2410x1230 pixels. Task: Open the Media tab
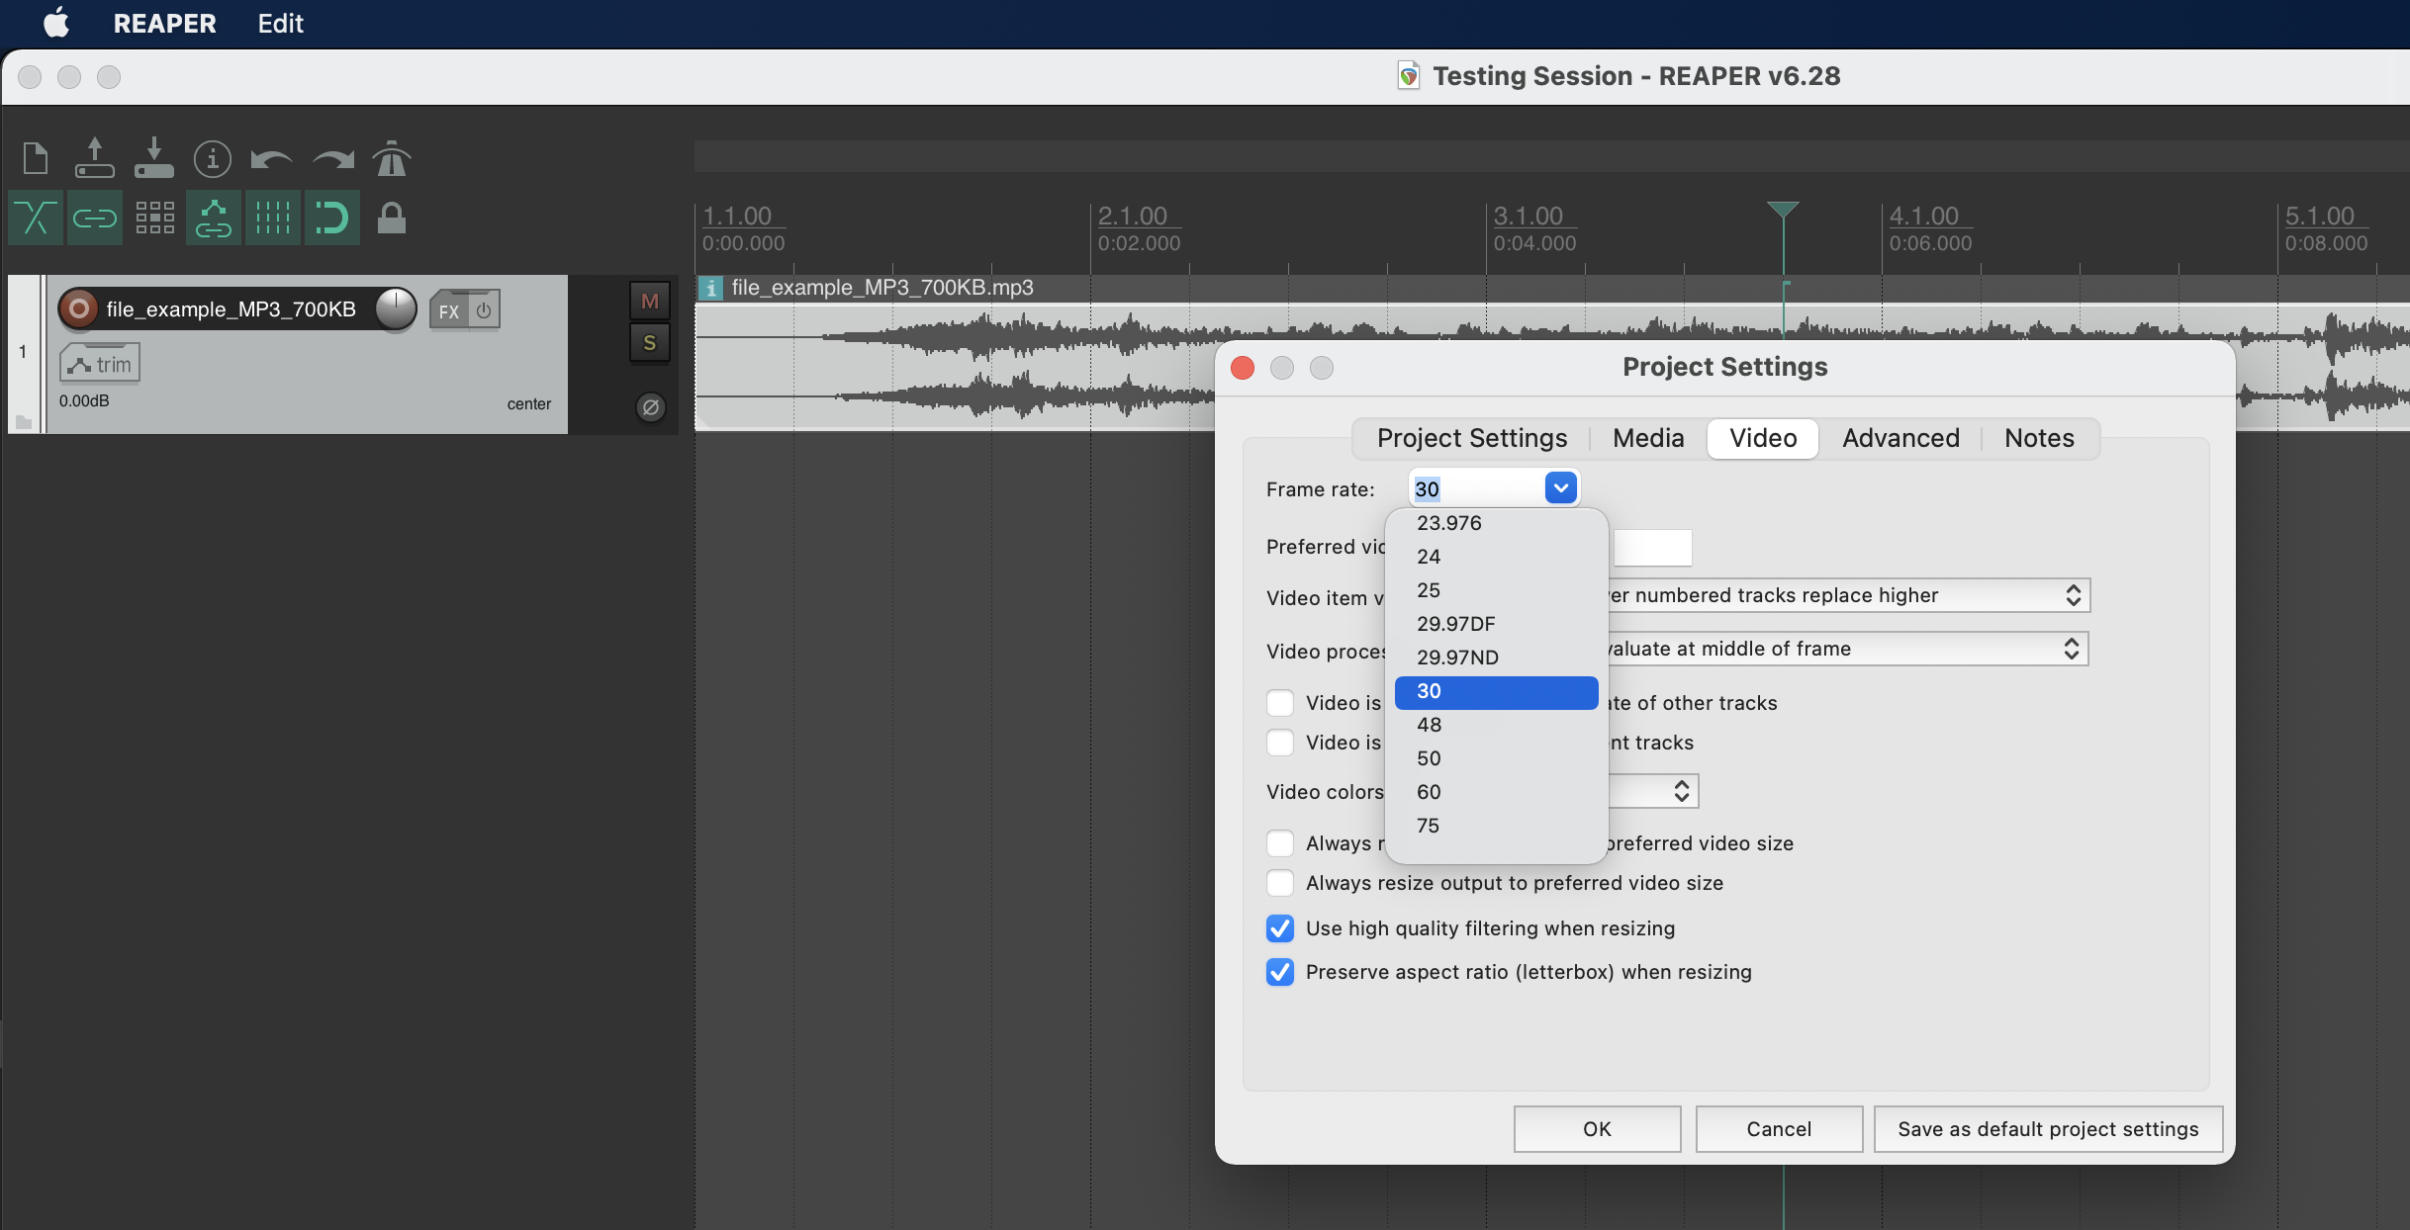click(x=1647, y=438)
